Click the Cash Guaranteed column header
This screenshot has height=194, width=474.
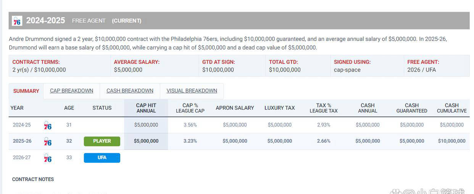412,108
